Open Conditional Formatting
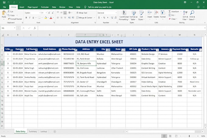207x138 pixels. tap(124, 16)
